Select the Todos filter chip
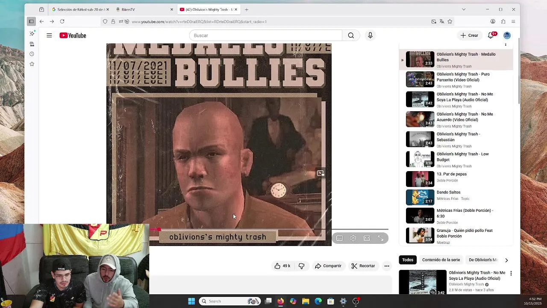Image resolution: width=547 pixels, height=308 pixels. pyautogui.click(x=408, y=260)
